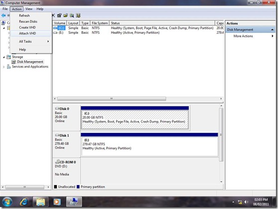The height and width of the screenshot is (209, 278).
Task: Click the Properties toolbar icon
Action: click(x=59, y=15)
